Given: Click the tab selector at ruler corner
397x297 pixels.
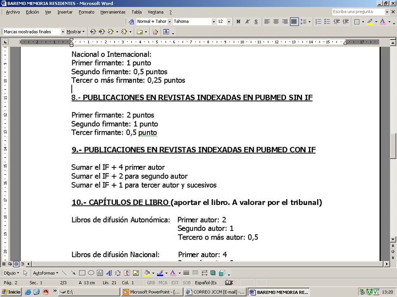Looking at the screenshot, I should tap(5, 42).
